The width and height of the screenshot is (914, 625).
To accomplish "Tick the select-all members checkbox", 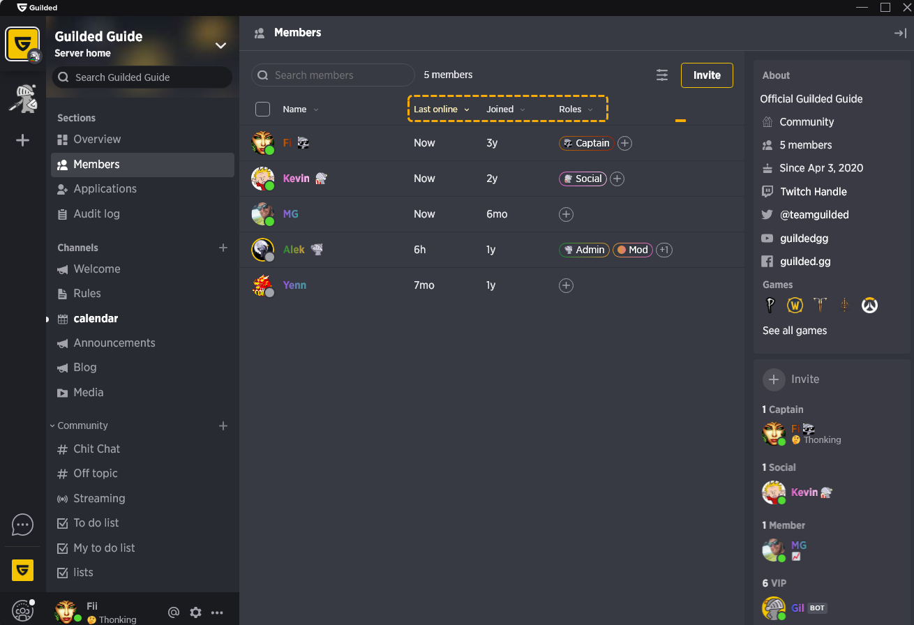I will [x=262, y=110].
